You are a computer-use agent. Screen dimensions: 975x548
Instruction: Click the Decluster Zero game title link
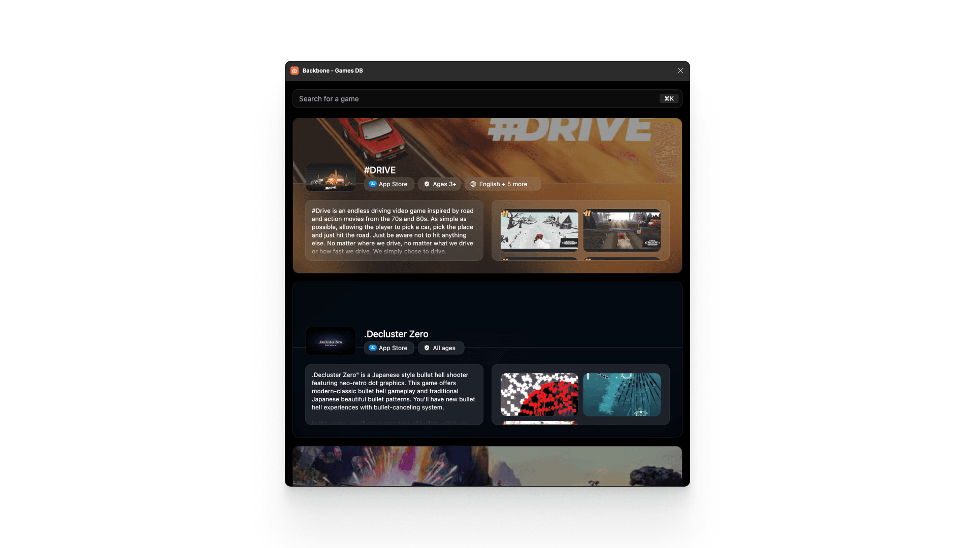(x=397, y=334)
